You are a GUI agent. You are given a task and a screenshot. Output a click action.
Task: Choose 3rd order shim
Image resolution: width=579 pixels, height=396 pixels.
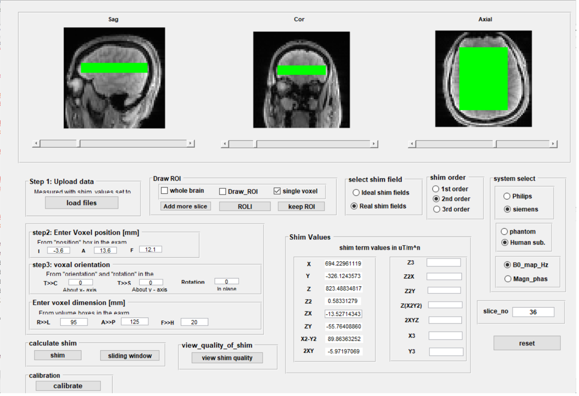[x=436, y=209]
